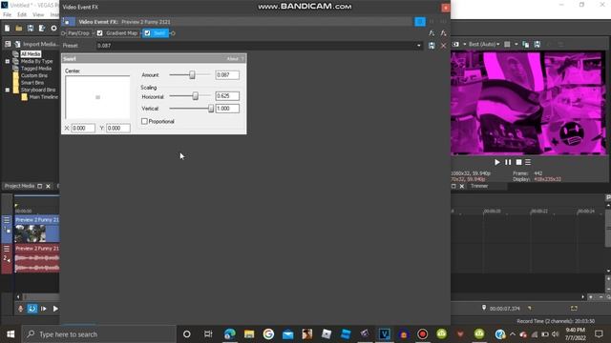Image resolution: width=611 pixels, height=343 pixels.
Task: Collapse the Storyboard Bins tree node
Action: pos(8,90)
